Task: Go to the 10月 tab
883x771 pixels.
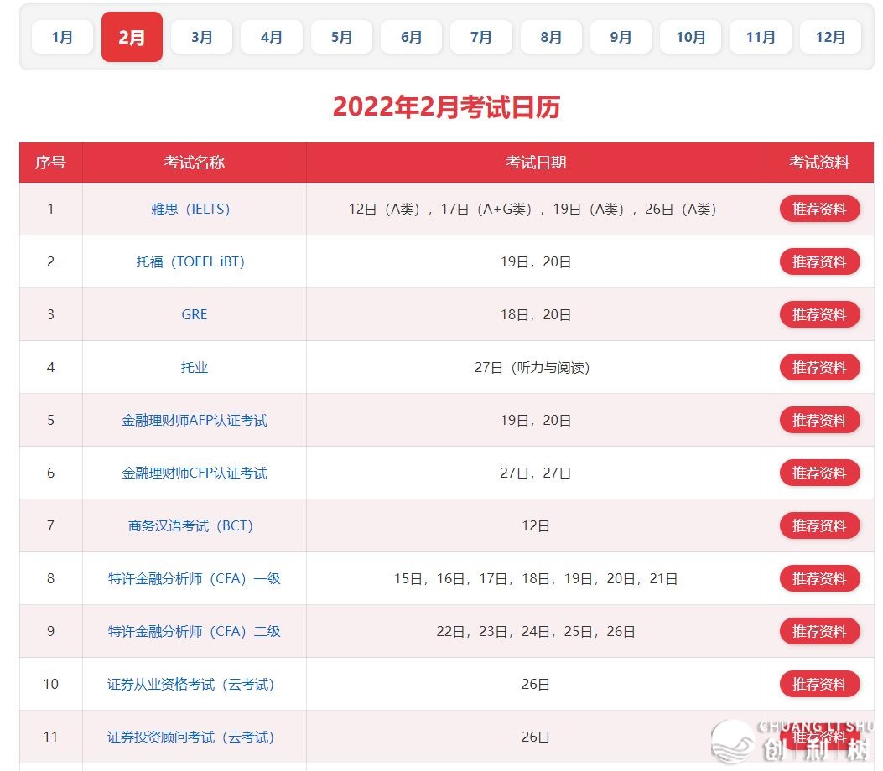Action: click(x=690, y=37)
